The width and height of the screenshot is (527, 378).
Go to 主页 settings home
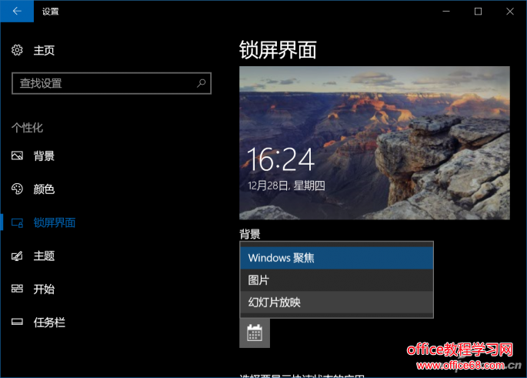(44, 51)
